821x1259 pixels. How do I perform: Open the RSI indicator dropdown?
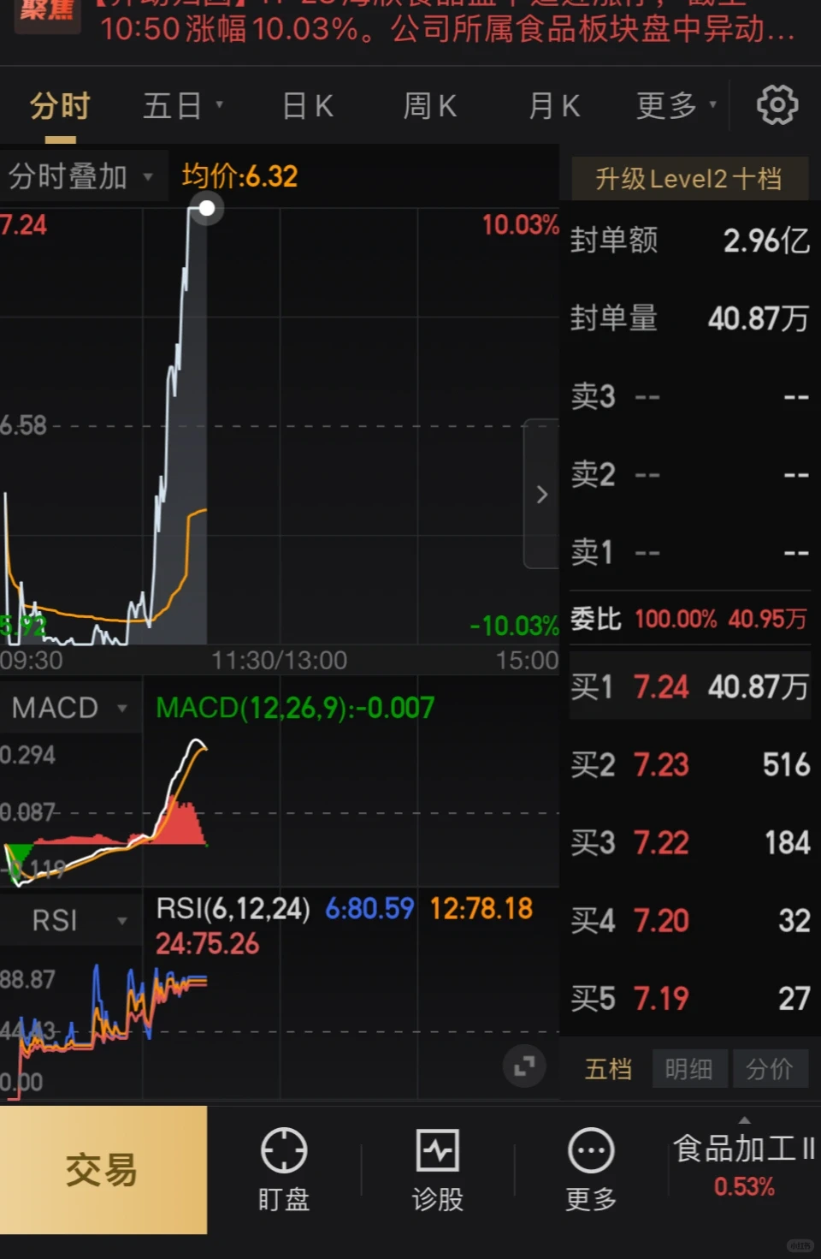[x=70, y=919]
